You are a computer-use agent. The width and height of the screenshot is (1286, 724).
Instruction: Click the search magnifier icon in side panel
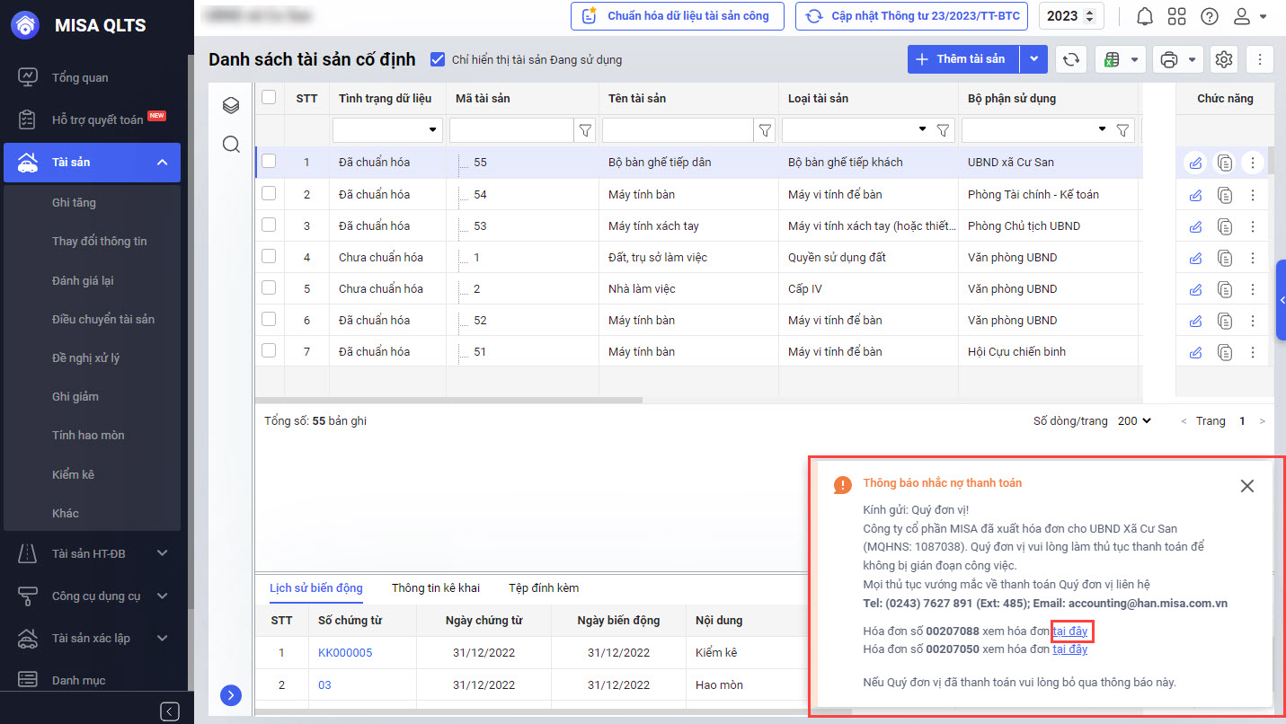(231, 145)
